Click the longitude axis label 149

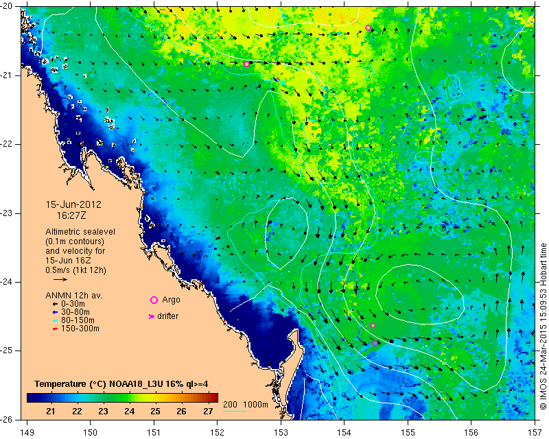point(27,432)
